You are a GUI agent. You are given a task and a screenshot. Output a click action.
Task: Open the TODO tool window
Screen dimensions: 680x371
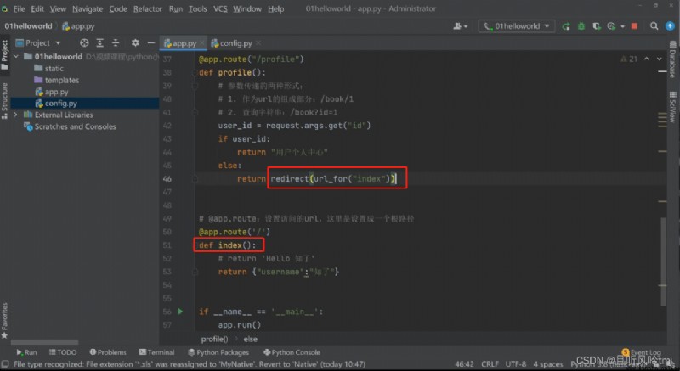pos(63,352)
